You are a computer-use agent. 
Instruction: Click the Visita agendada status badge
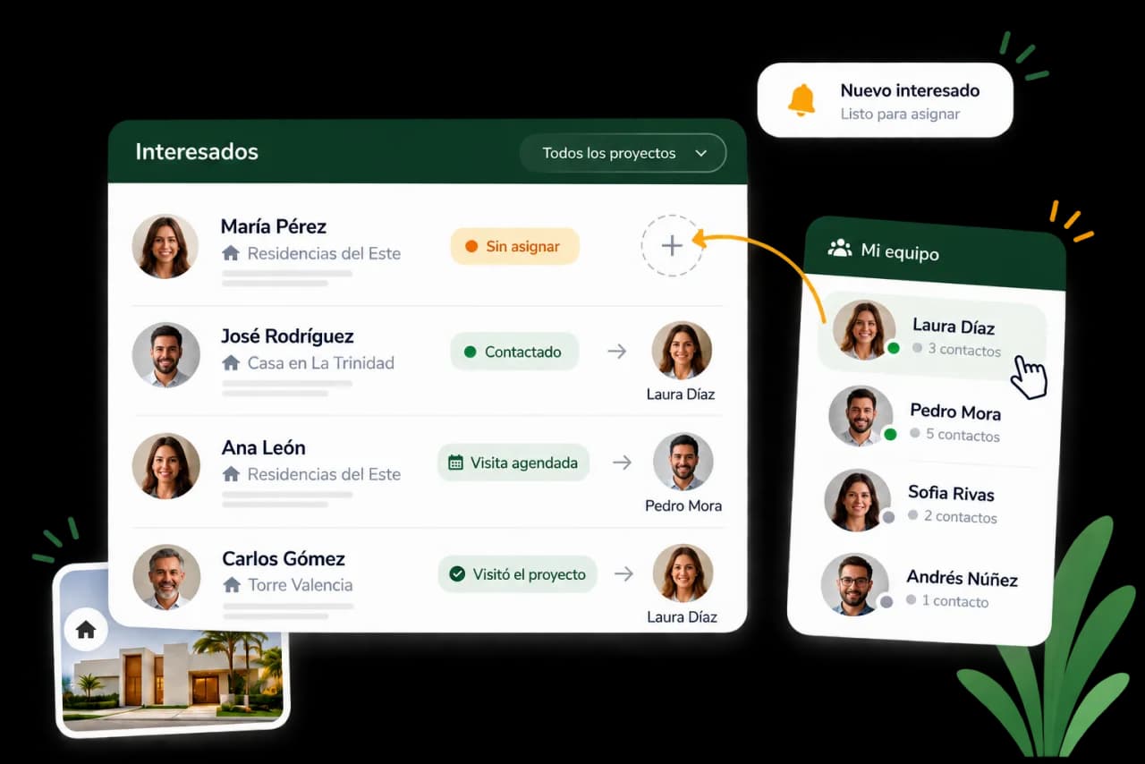click(x=513, y=463)
